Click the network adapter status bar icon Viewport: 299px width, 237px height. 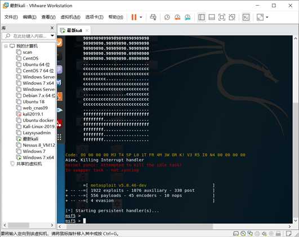click(250, 234)
